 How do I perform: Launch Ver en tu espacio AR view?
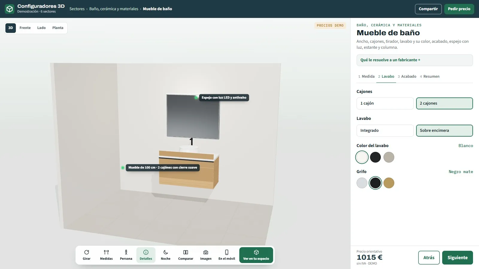coord(256,255)
